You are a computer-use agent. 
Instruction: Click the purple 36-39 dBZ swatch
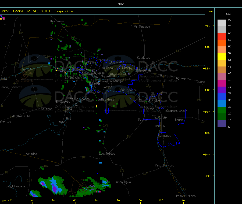(x=222, y=90)
